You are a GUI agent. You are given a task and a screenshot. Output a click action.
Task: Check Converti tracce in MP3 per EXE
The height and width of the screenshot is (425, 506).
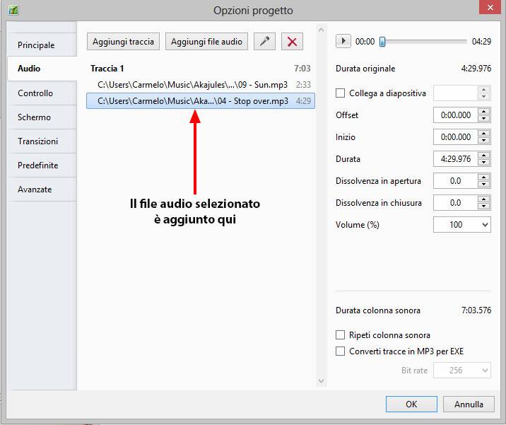(341, 351)
